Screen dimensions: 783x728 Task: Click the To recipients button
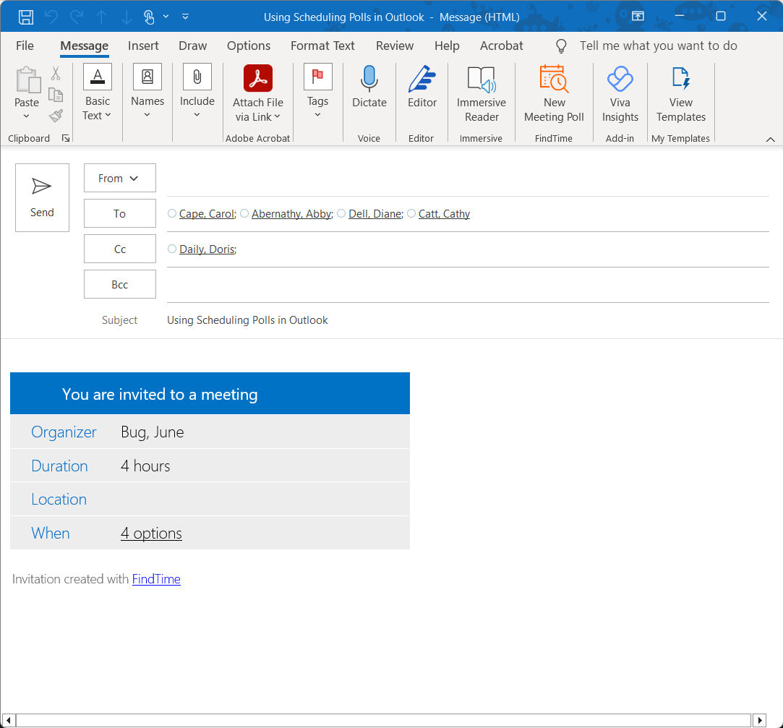click(120, 214)
